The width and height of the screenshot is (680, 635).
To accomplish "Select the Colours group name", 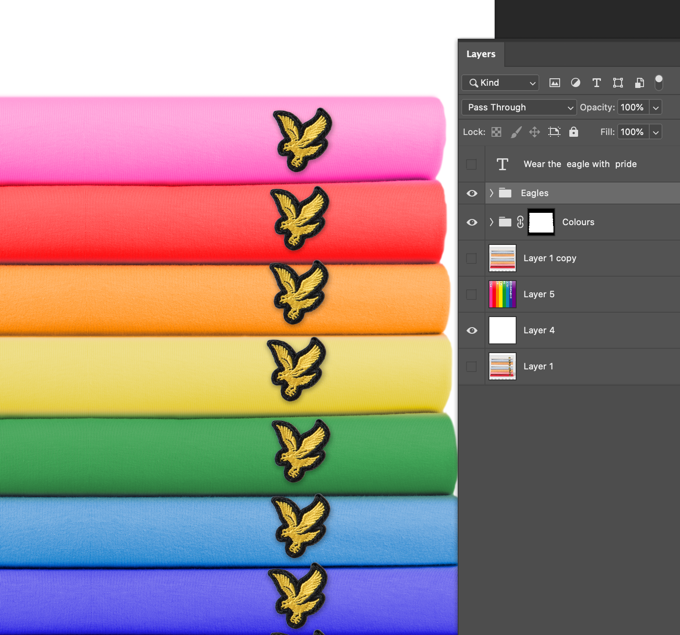I will pos(578,222).
